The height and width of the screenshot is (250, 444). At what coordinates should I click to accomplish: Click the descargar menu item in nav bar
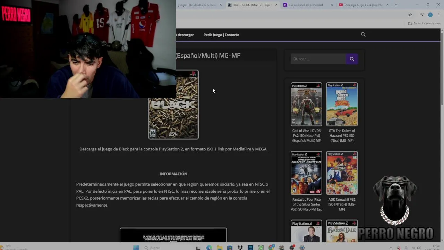point(185,35)
